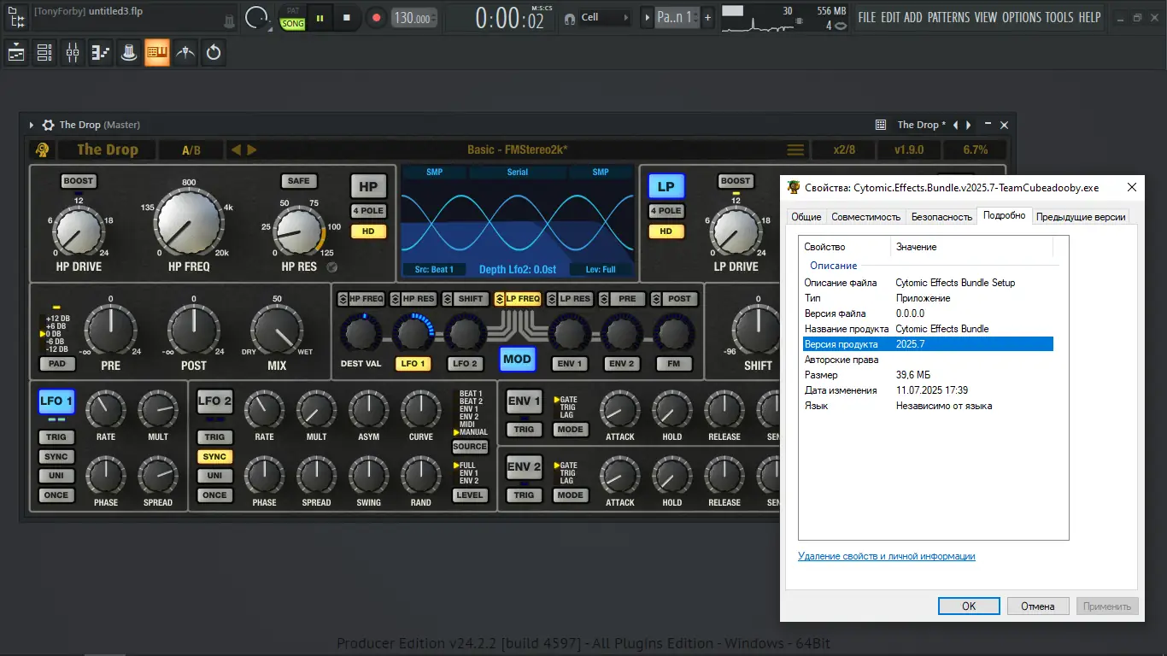Click Удаление свойств и личной информации link
This screenshot has width=1167, height=656.
pos(886,556)
